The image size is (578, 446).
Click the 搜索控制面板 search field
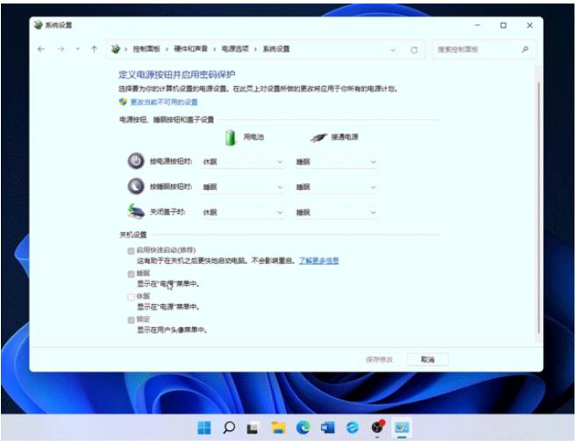pyautogui.click(x=478, y=49)
